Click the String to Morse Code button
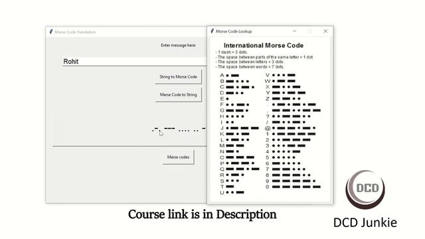The width and height of the screenshot is (425, 239). pyautogui.click(x=179, y=77)
